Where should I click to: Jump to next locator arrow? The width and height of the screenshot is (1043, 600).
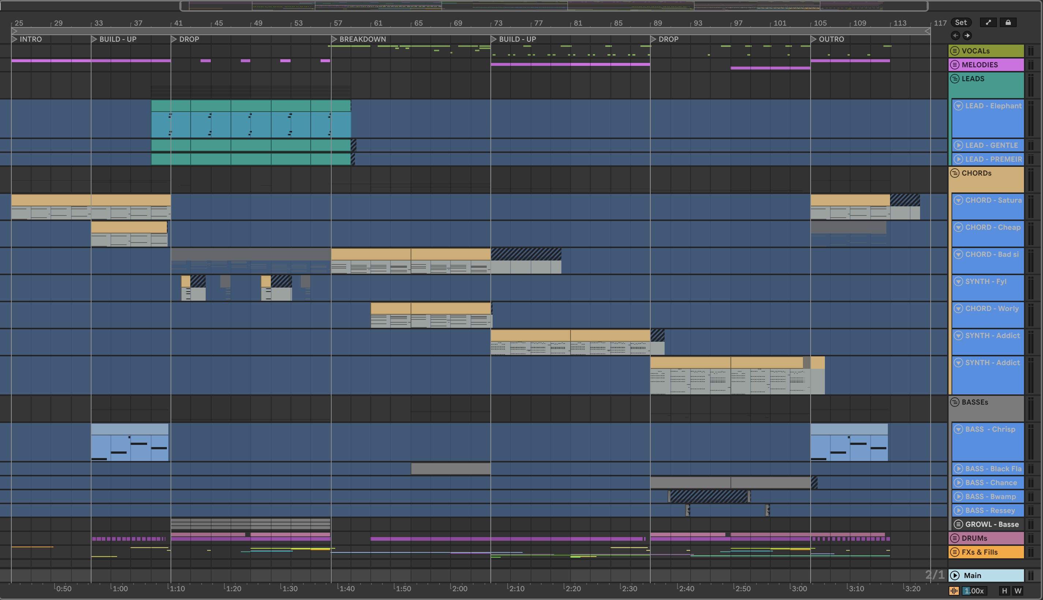(967, 35)
